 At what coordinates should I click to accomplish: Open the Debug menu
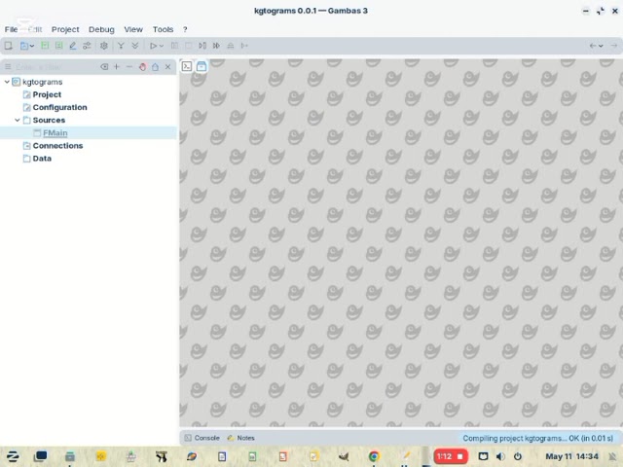101,29
